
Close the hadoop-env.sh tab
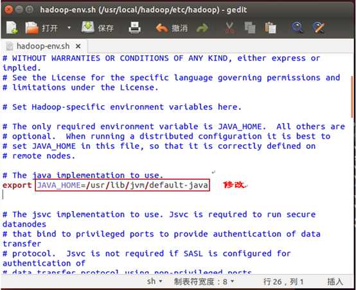point(78,46)
